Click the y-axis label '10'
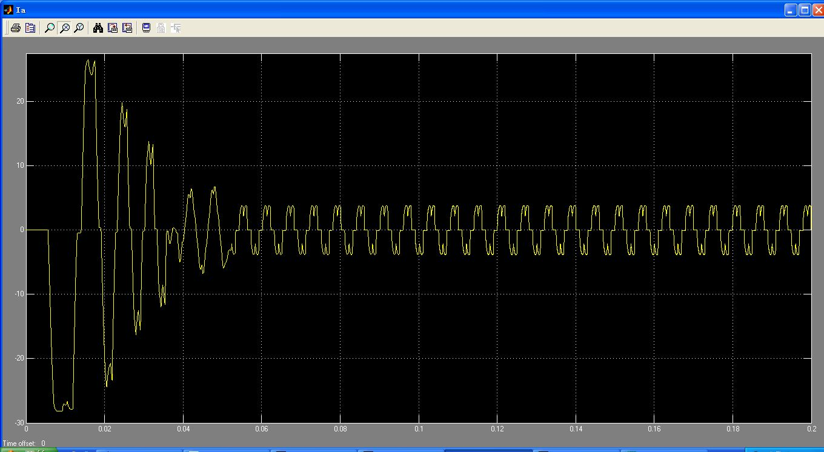This screenshot has height=452, width=824. (x=21, y=165)
